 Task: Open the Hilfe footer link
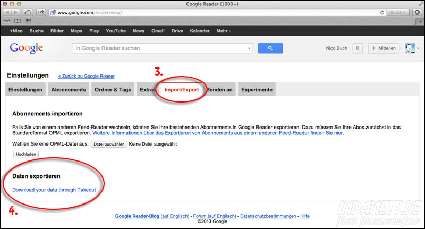[x=305, y=216]
